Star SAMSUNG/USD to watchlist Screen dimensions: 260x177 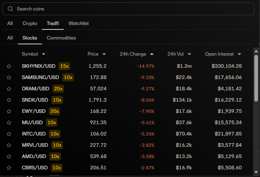click(9, 77)
